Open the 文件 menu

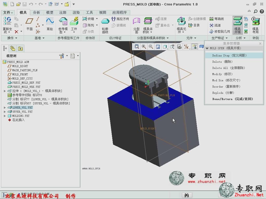(x=8, y=12)
